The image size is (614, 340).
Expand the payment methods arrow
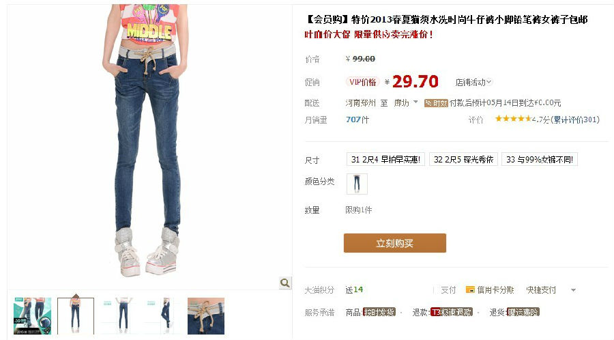pos(573,290)
